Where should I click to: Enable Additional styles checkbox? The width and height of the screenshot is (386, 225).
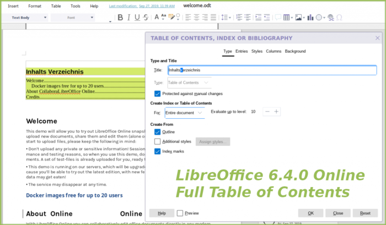tap(157, 141)
